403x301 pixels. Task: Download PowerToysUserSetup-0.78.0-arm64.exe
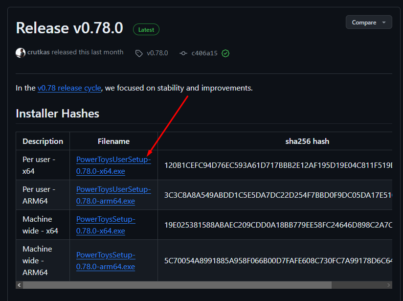(x=113, y=195)
